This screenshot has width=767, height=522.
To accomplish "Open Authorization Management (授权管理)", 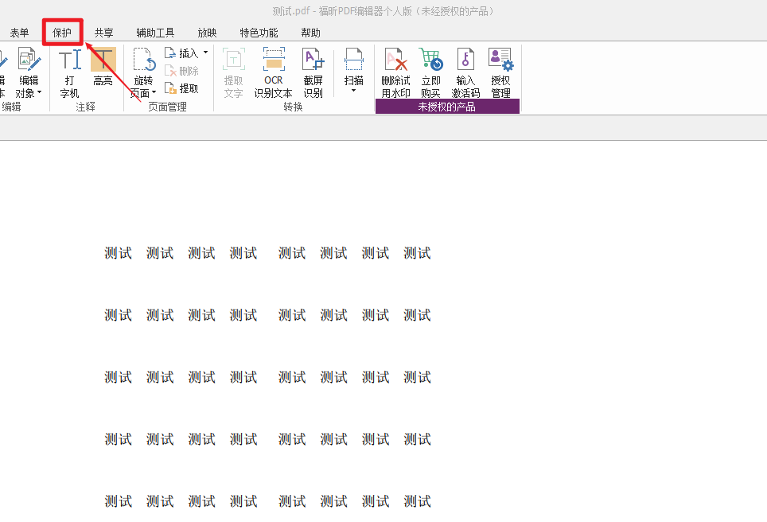I will point(500,72).
